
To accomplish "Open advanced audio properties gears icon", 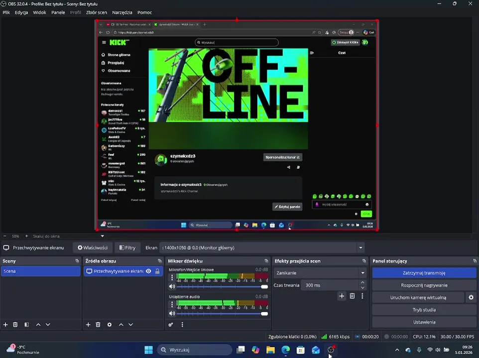I will pos(171,325).
